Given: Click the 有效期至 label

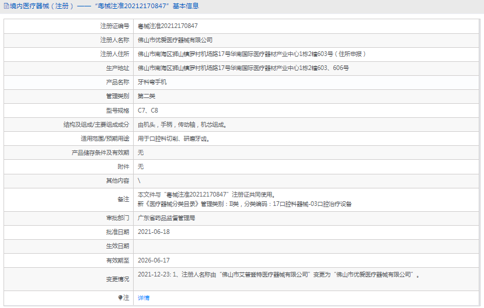Looking at the screenshot, I should [117, 261].
